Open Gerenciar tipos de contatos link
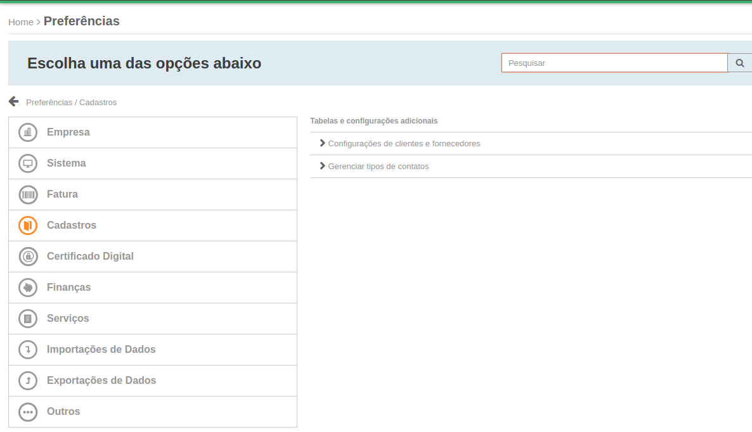Image resolution: width=752 pixels, height=432 pixels. 379,167
